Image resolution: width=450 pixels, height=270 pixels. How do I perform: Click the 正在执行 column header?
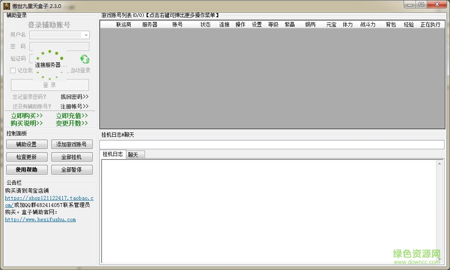pos(430,25)
